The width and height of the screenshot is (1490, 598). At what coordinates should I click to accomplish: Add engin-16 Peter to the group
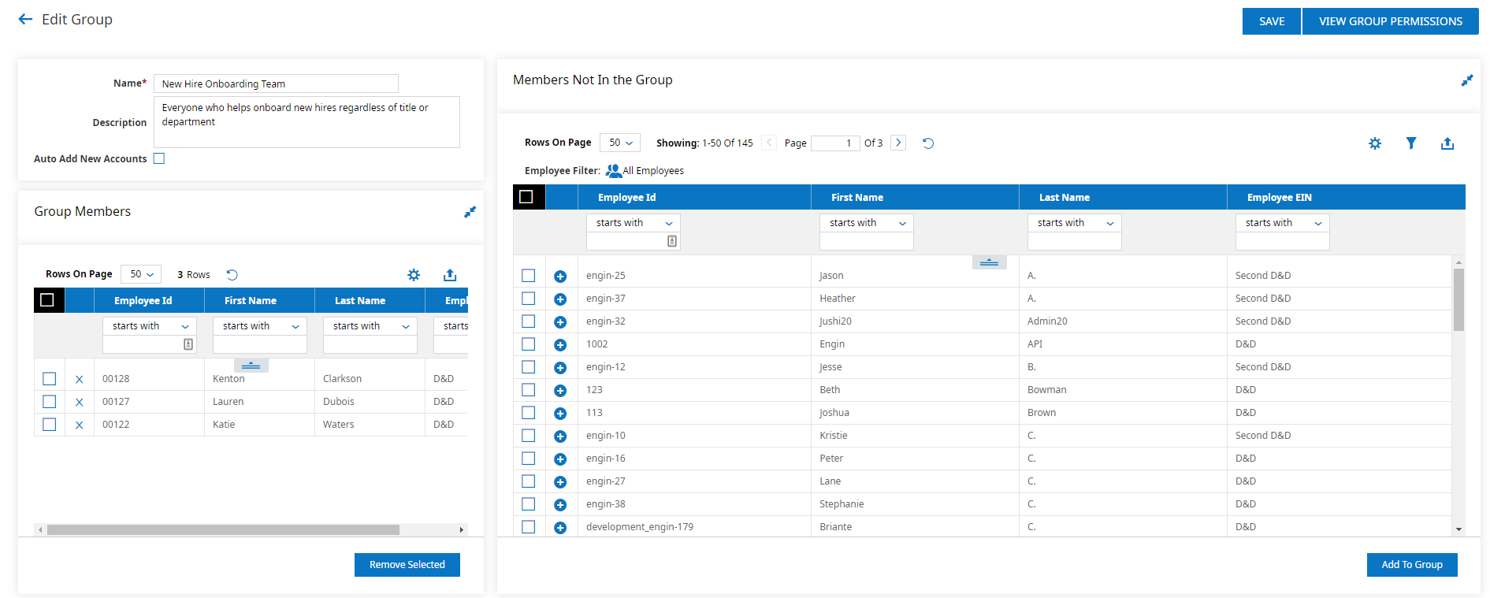click(x=560, y=459)
